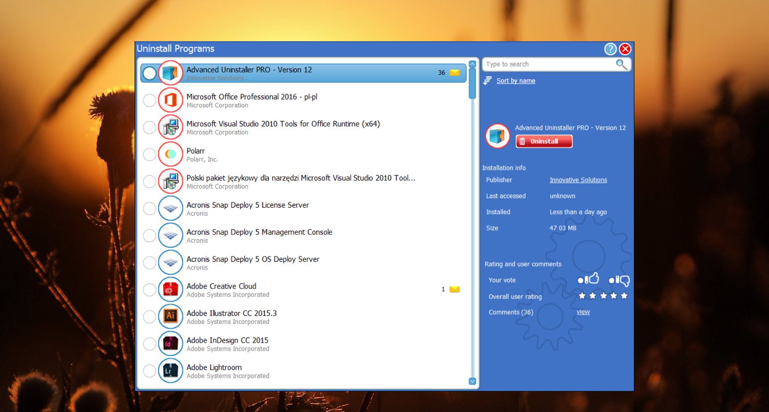Select the radio button for Polarr

point(149,154)
